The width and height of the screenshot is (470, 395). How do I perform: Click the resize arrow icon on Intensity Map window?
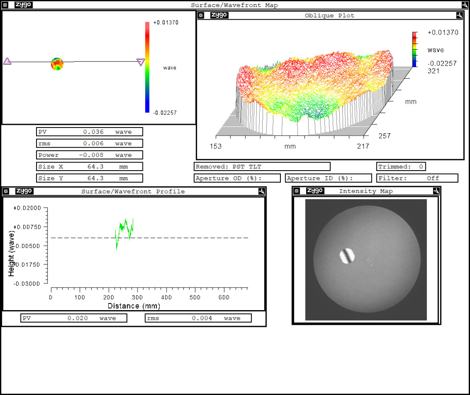coord(437,191)
